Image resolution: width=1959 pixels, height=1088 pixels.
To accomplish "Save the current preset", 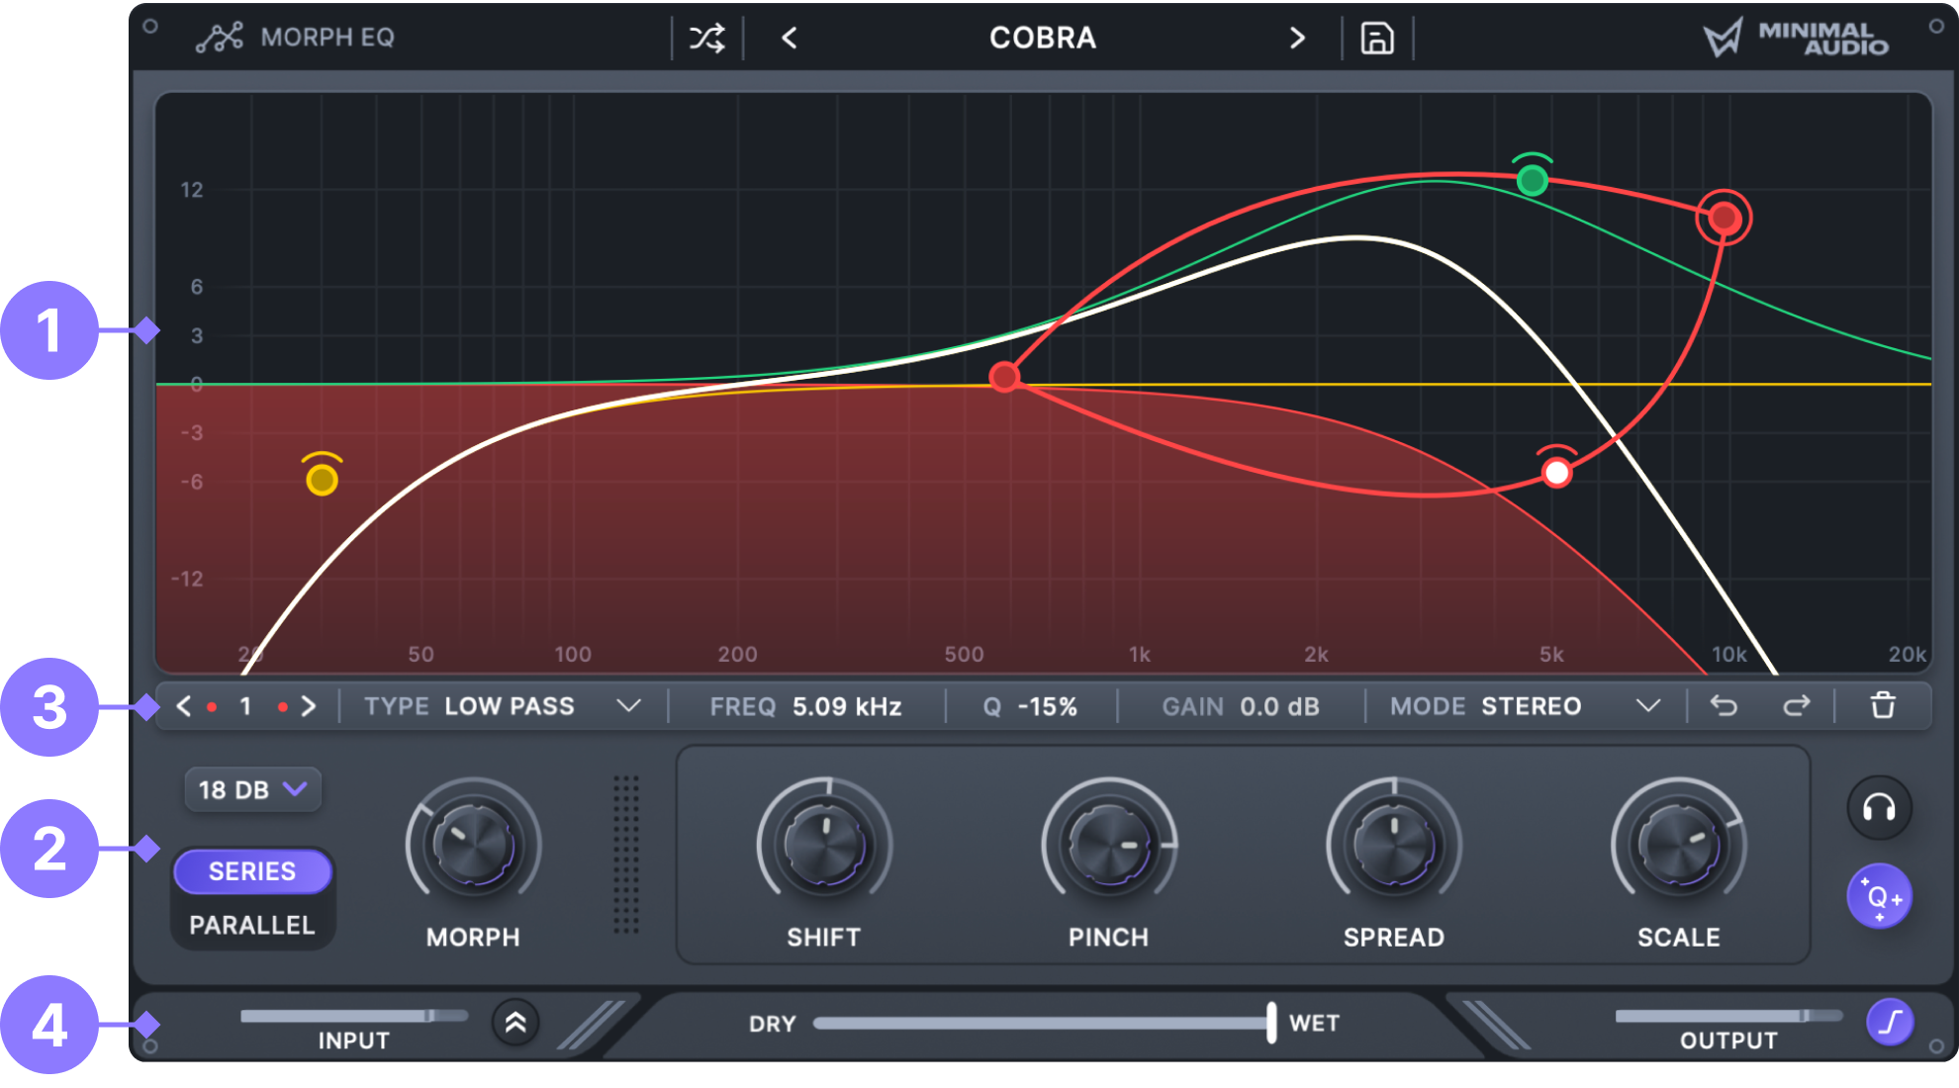I will click(x=1376, y=38).
